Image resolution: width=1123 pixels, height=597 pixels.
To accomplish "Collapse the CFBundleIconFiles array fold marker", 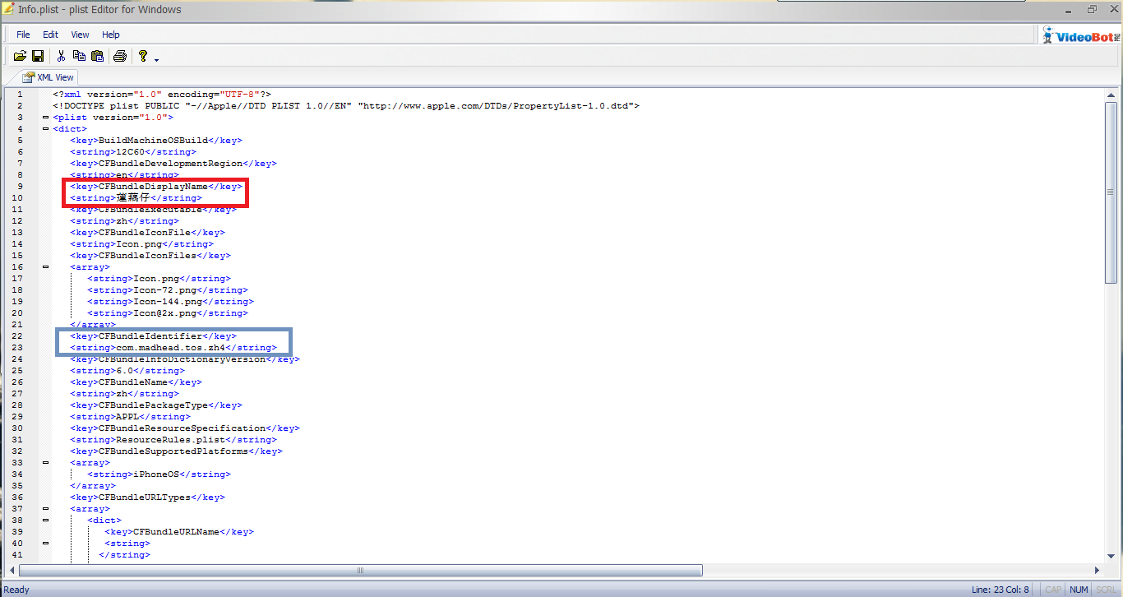I will click(x=45, y=267).
